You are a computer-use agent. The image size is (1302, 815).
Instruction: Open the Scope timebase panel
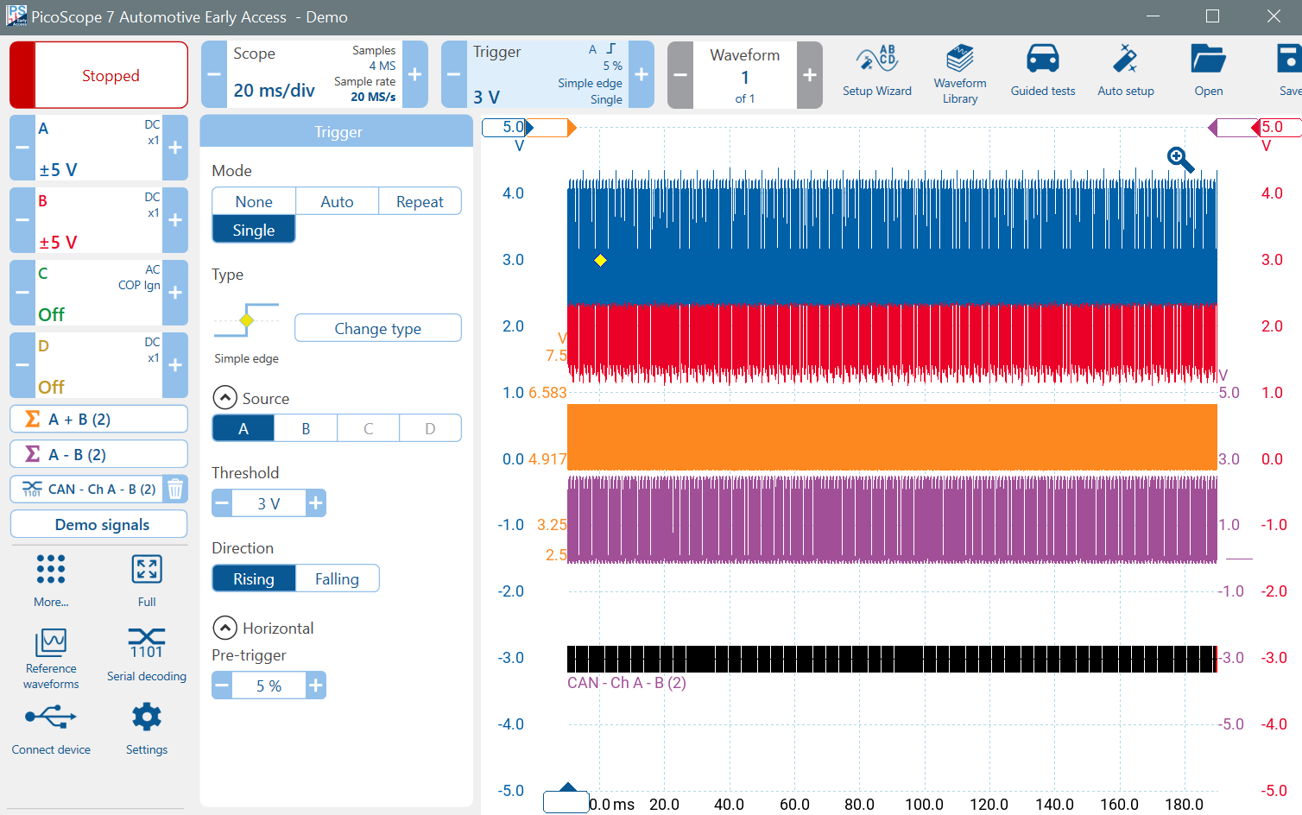tap(314, 74)
